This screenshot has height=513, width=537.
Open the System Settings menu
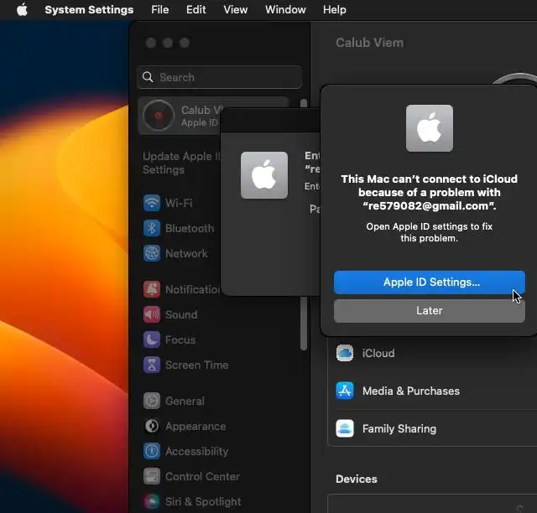click(89, 9)
